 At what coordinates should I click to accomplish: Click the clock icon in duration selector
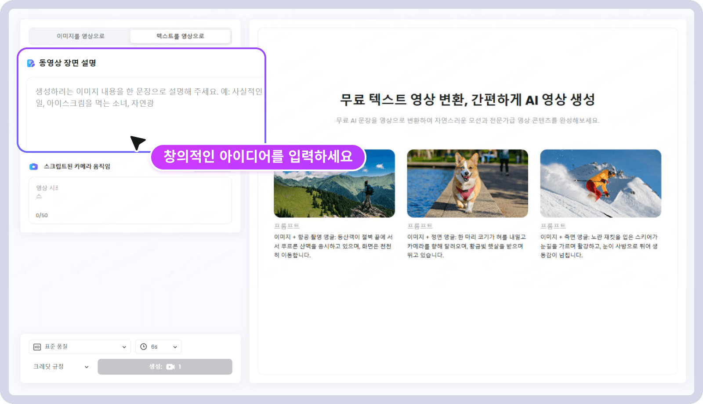coord(143,347)
